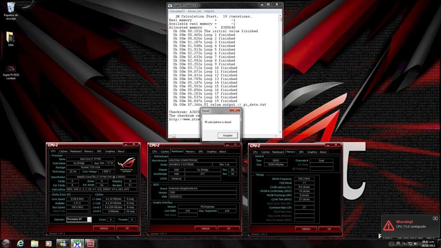
Task: Click the Core Voltage 1.680 V value
Action: click(106, 171)
